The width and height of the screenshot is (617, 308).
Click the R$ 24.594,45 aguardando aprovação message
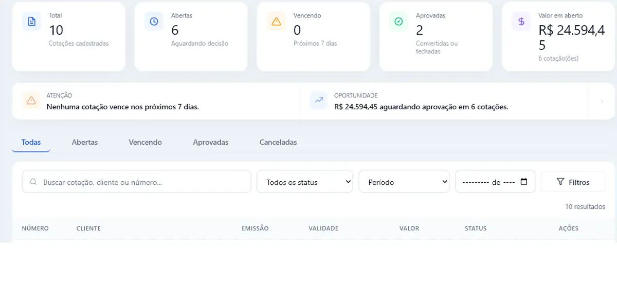[x=421, y=107]
